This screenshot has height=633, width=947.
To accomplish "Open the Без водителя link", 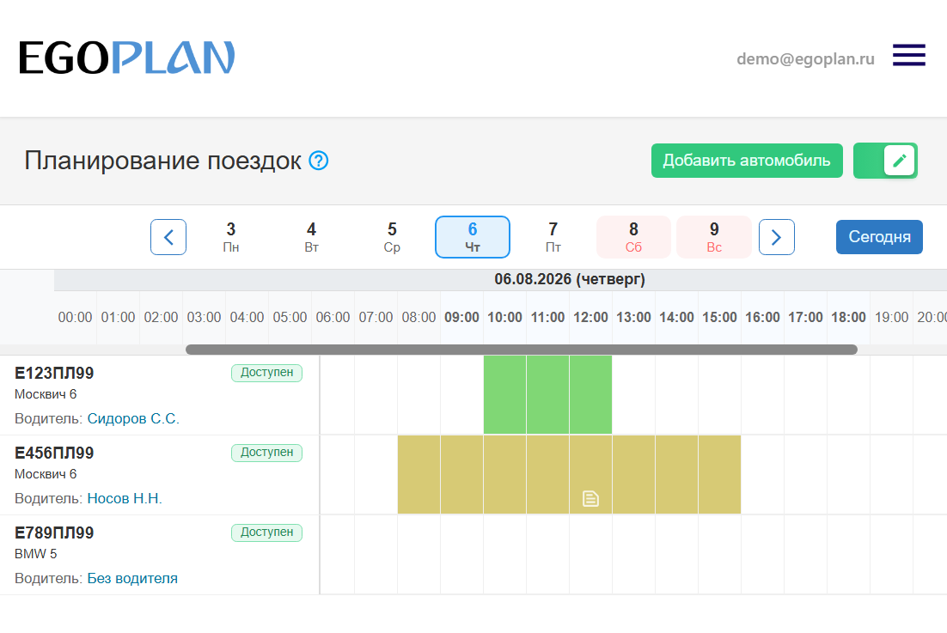I will (132, 578).
